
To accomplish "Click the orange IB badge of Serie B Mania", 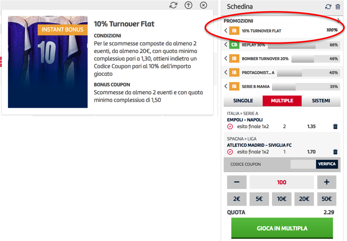I will pos(234,86).
